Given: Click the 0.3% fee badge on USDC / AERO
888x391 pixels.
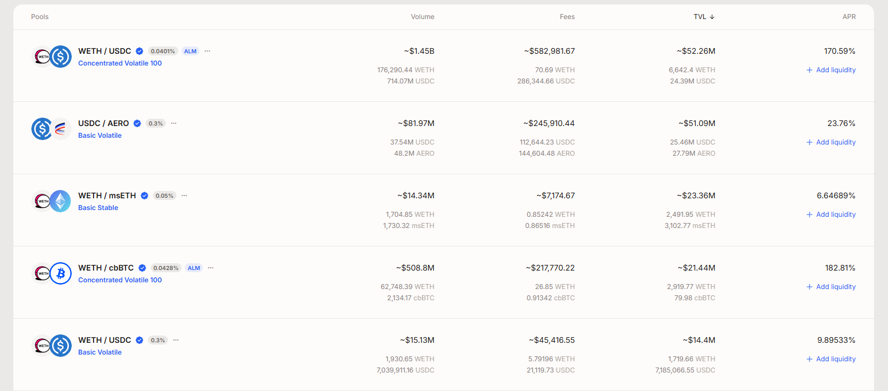Looking at the screenshot, I should [x=156, y=124].
